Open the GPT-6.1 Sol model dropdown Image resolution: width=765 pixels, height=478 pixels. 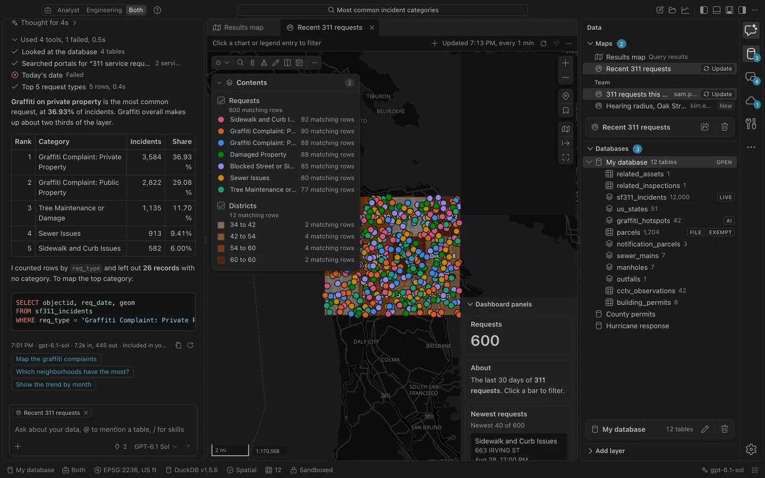click(x=156, y=447)
